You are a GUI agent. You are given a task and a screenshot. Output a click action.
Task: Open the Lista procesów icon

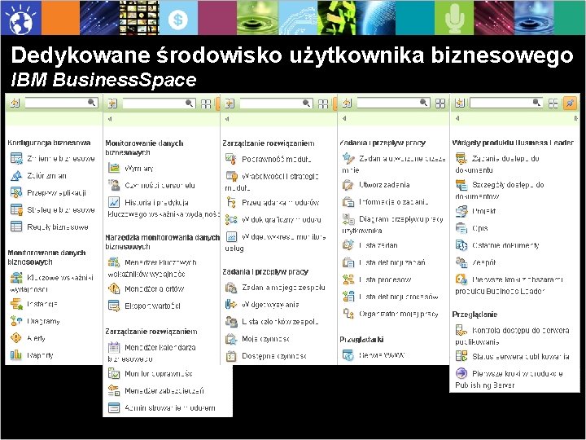[x=348, y=279]
